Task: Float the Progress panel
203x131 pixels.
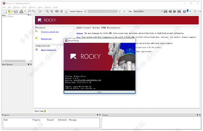Action: [x=97, y=115]
